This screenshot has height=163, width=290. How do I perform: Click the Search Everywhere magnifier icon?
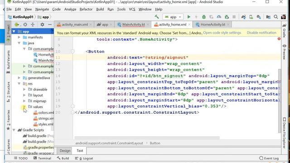(276, 17)
